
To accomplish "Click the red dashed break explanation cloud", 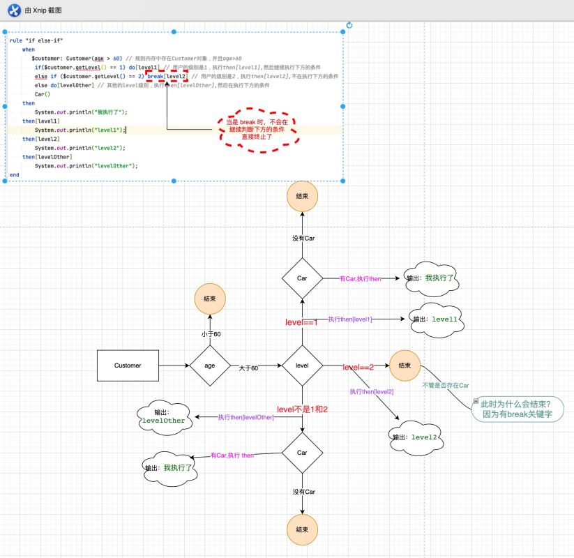I will coord(259,130).
